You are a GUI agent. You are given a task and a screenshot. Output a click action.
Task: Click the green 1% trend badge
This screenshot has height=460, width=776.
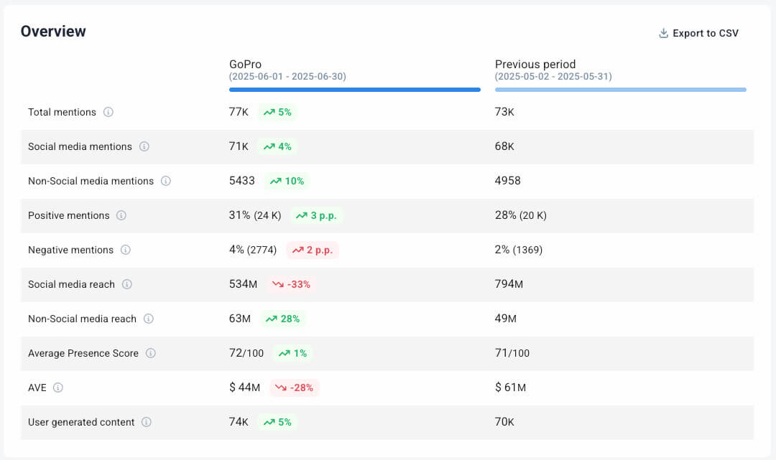292,353
